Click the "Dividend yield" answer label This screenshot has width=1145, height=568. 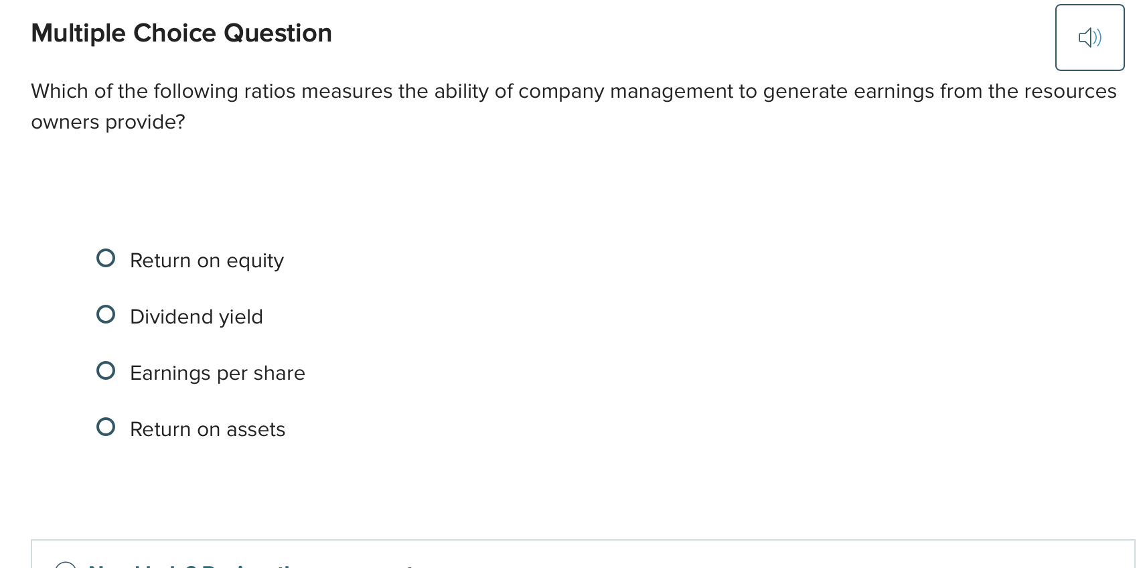(196, 317)
